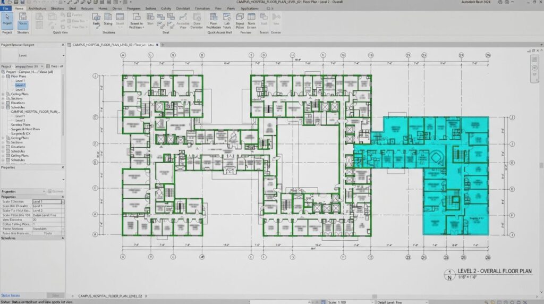Open the Applications ribbon tab

point(250,9)
